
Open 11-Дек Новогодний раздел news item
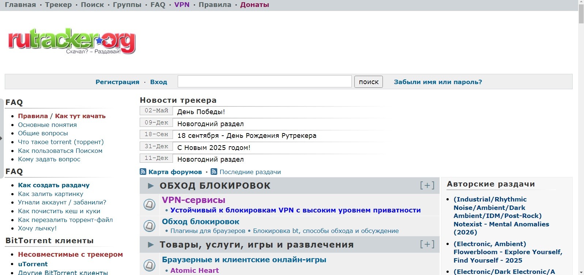211,159
